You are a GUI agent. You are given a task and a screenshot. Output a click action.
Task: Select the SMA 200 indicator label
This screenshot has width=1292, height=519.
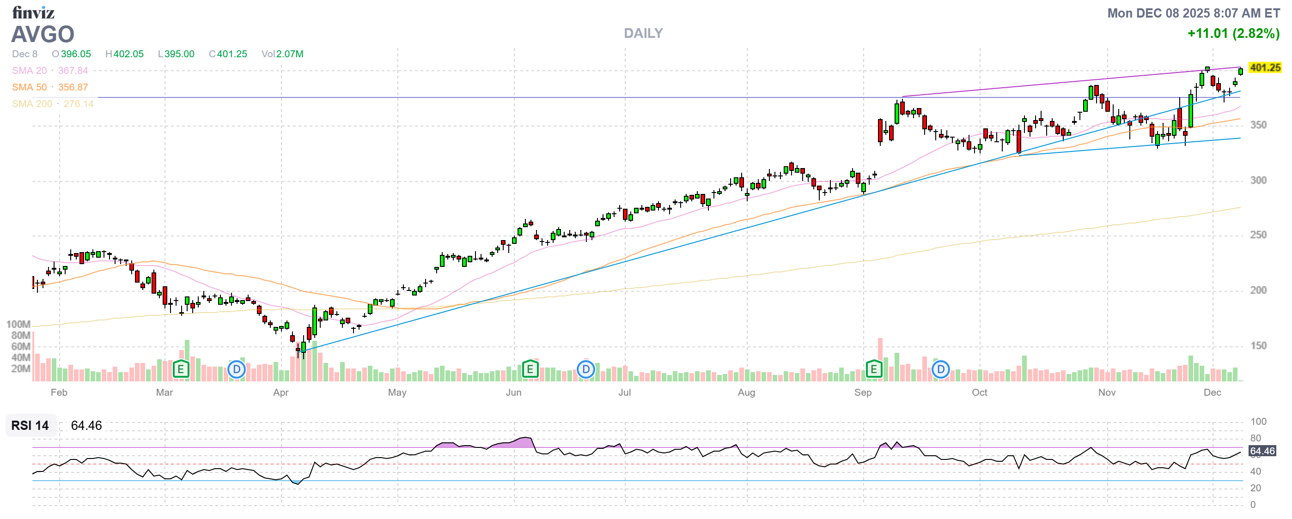click(x=31, y=104)
